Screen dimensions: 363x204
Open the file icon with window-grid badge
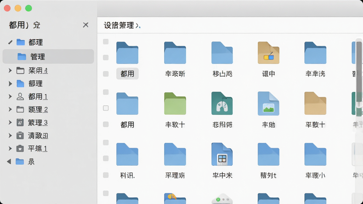222,154
